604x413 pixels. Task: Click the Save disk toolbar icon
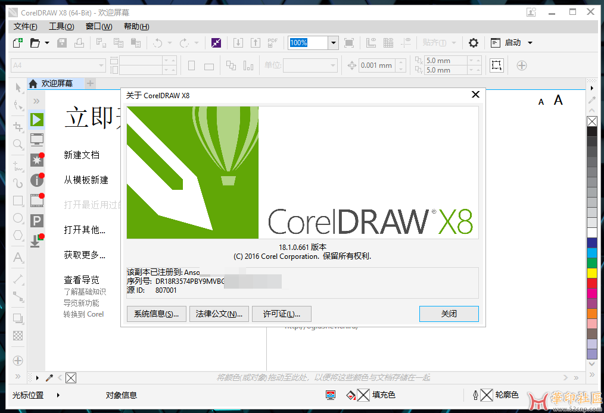tap(62, 43)
